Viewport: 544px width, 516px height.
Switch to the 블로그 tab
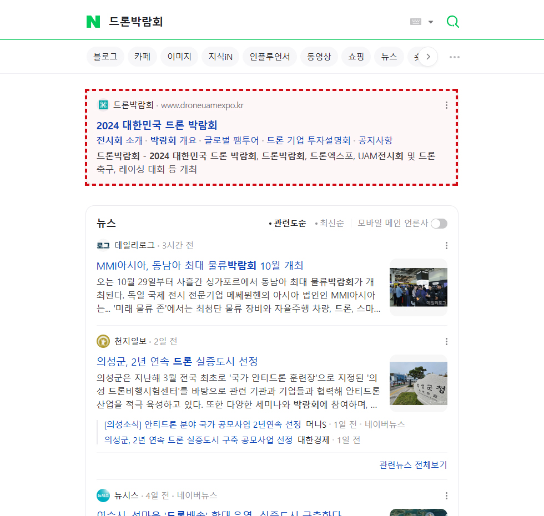(x=105, y=57)
